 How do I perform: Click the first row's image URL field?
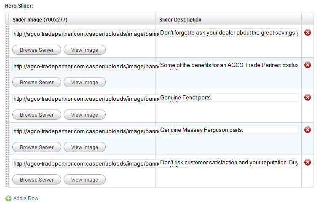86,34
